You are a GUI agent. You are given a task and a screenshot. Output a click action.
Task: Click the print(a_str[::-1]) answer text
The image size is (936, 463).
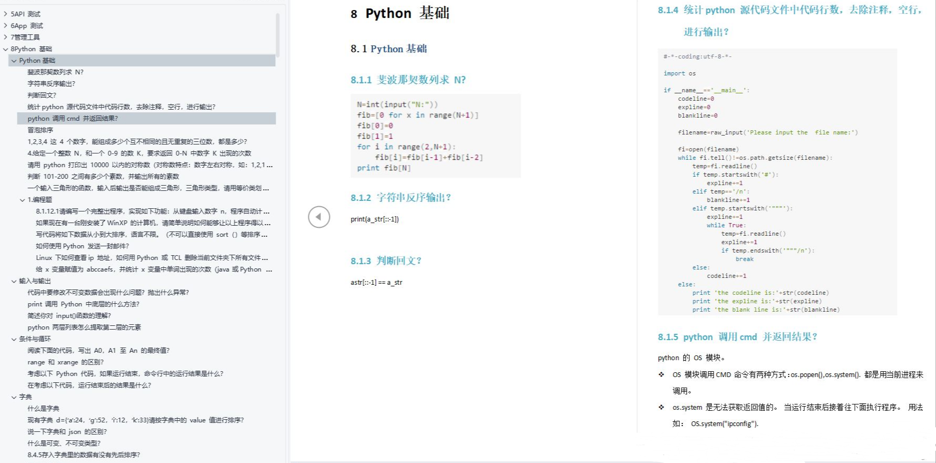[x=375, y=219]
